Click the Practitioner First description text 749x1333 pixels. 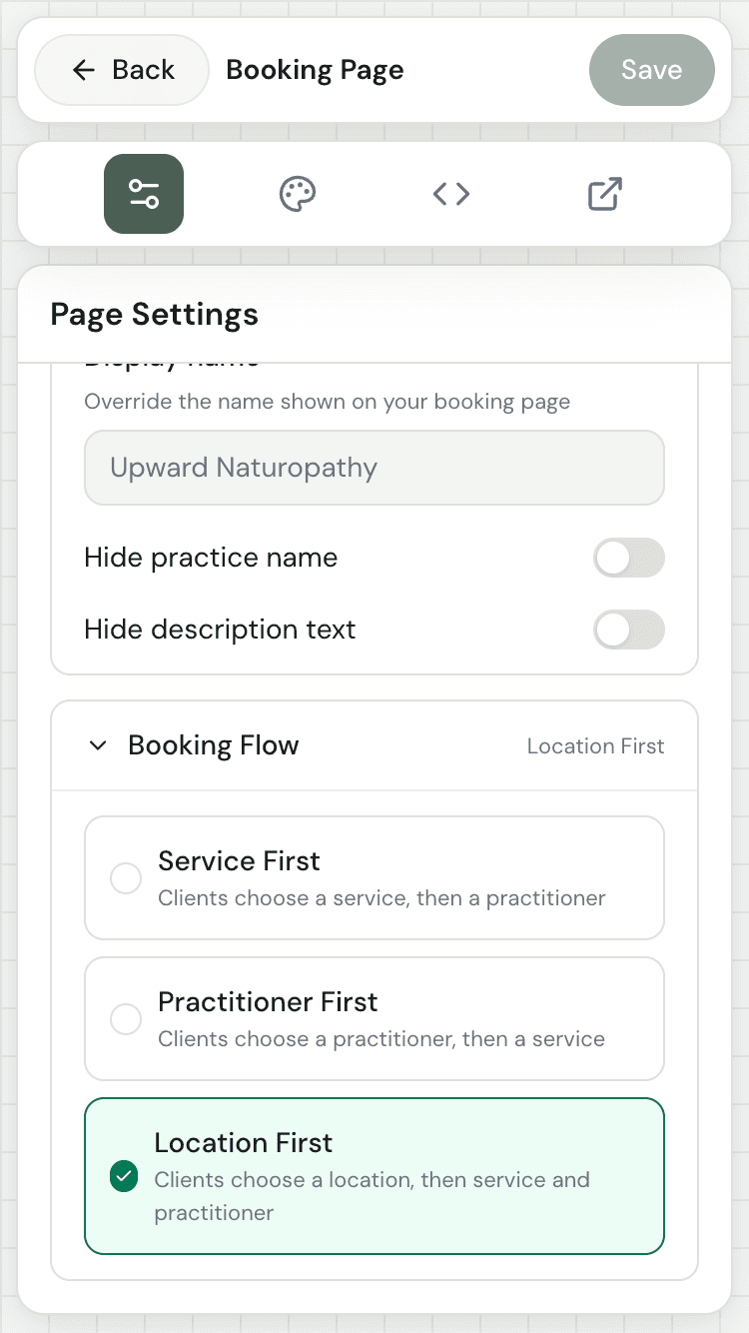coord(381,1040)
